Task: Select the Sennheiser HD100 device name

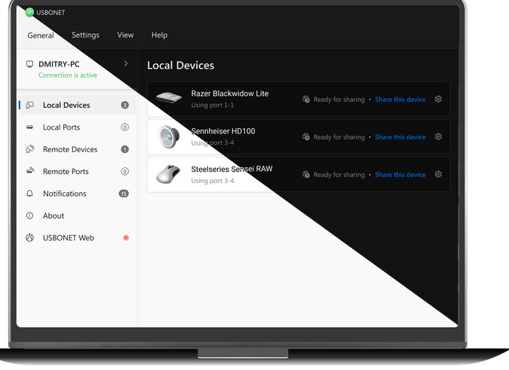Action: [x=223, y=131]
